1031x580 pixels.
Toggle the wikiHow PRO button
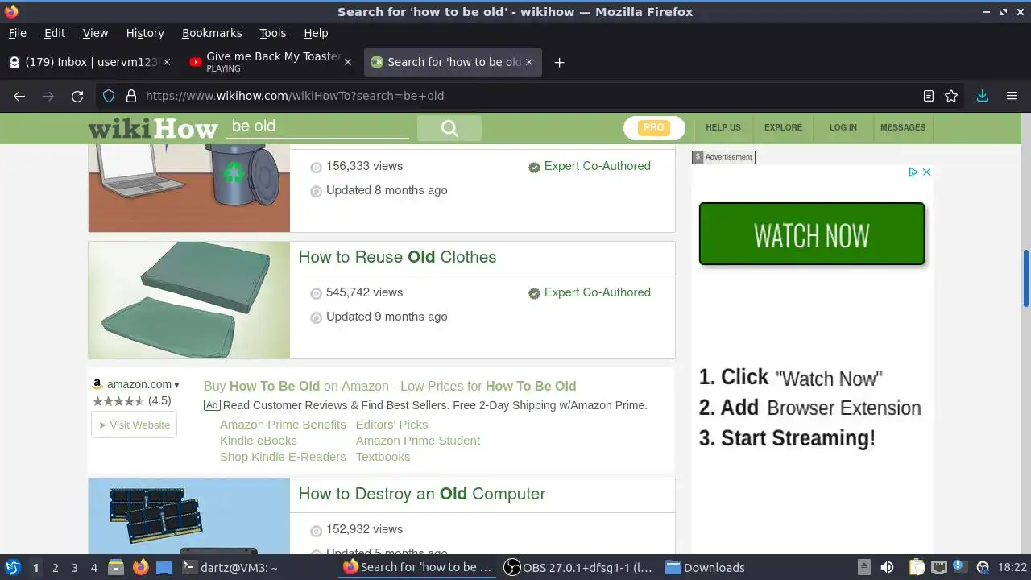[x=654, y=127]
